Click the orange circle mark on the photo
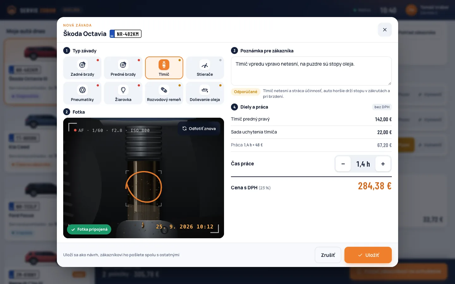The height and width of the screenshot is (284, 455). click(x=144, y=187)
